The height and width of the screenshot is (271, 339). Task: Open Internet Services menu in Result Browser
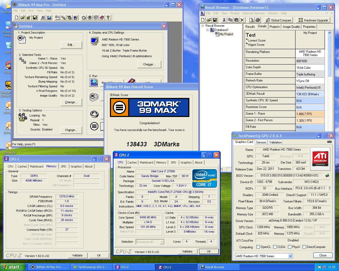pyautogui.click(x=253, y=13)
